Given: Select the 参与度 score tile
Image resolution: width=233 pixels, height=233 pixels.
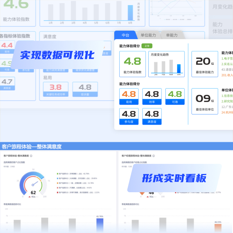Looking at the screenshot, I should coord(129,116).
